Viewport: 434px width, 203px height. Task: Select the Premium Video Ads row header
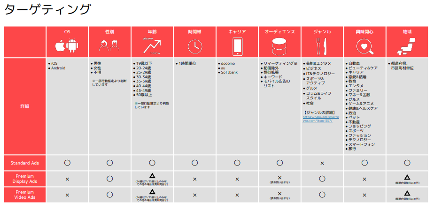(25, 195)
